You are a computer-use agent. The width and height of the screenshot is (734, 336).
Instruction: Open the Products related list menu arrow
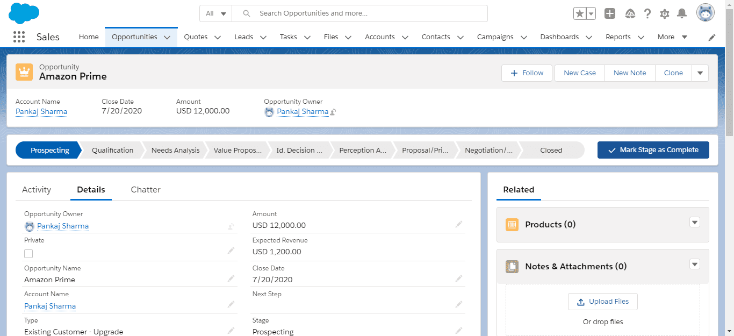[x=695, y=223]
